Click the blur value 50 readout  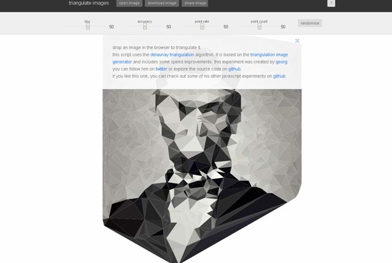click(x=112, y=27)
